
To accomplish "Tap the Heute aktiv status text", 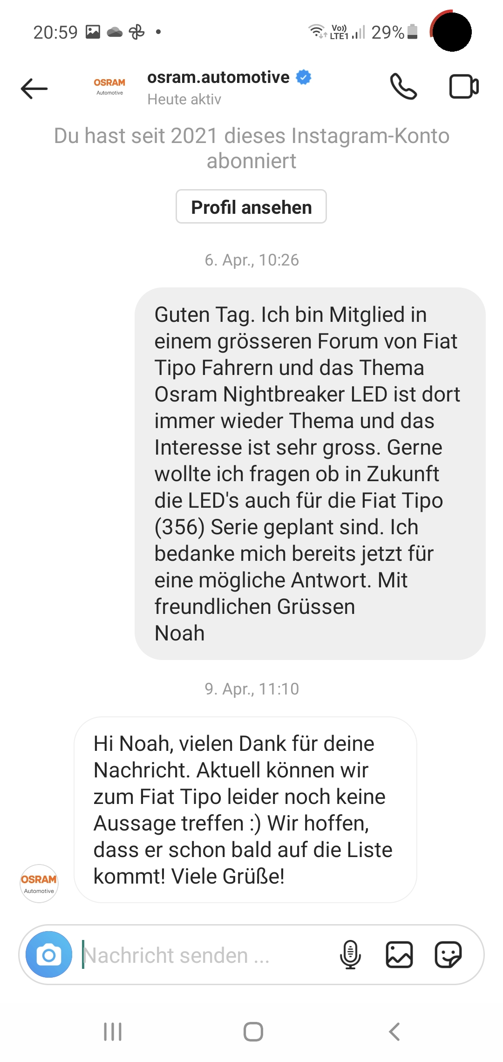I will [184, 99].
